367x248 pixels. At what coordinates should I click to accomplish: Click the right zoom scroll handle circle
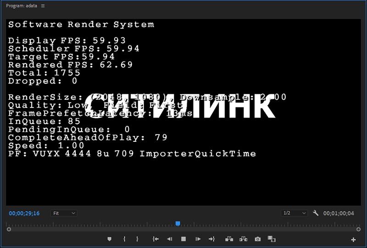(358, 229)
